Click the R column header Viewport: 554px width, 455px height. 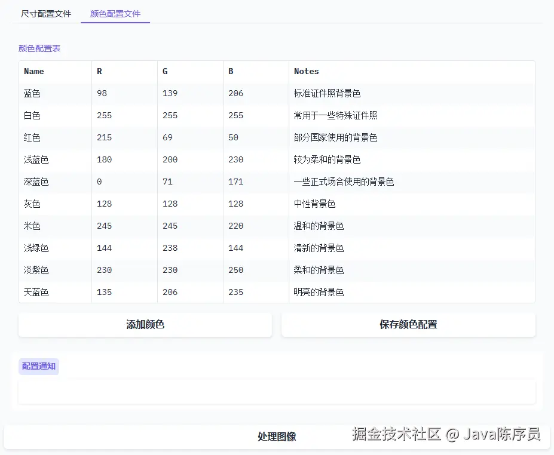click(124, 71)
